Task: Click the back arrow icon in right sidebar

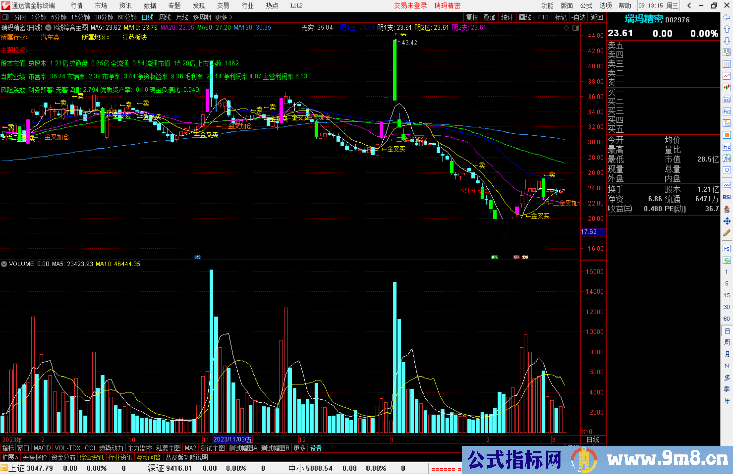Action: click(727, 17)
